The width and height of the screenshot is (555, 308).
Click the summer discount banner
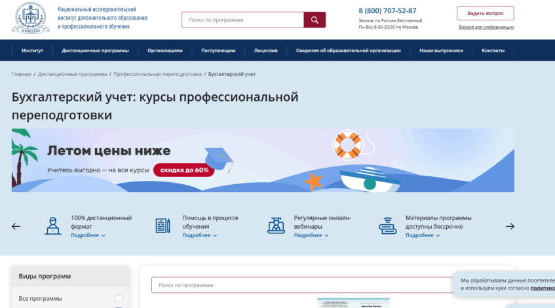coord(262,161)
